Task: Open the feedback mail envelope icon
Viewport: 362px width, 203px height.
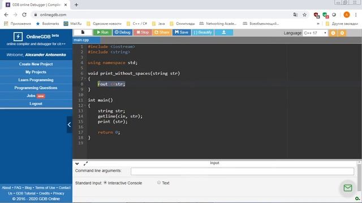Action: coord(348,188)
